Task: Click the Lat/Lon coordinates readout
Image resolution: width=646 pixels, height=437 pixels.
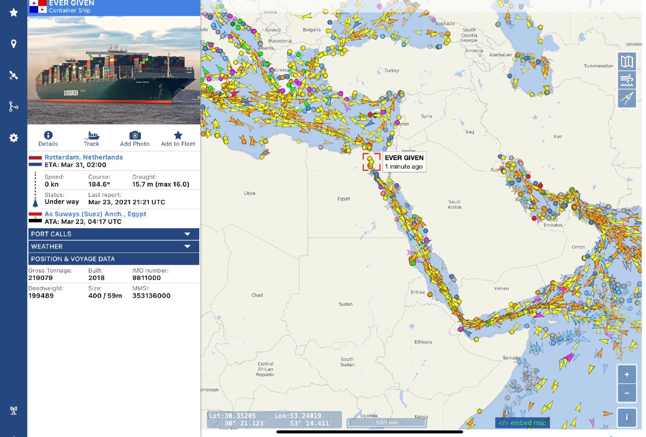Action: point(274,420)
